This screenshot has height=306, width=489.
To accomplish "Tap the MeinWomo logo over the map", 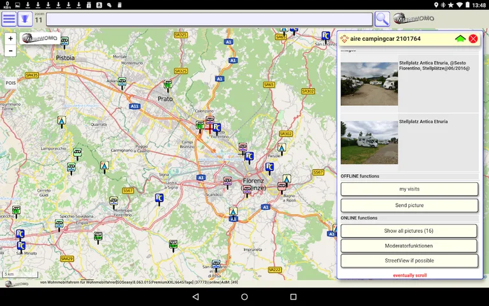I will point(40,38).
